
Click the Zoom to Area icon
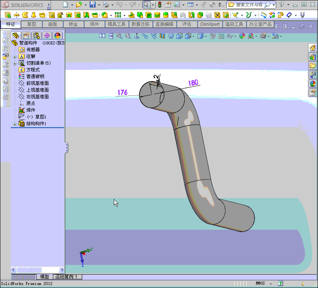click(x=128, y=36)
